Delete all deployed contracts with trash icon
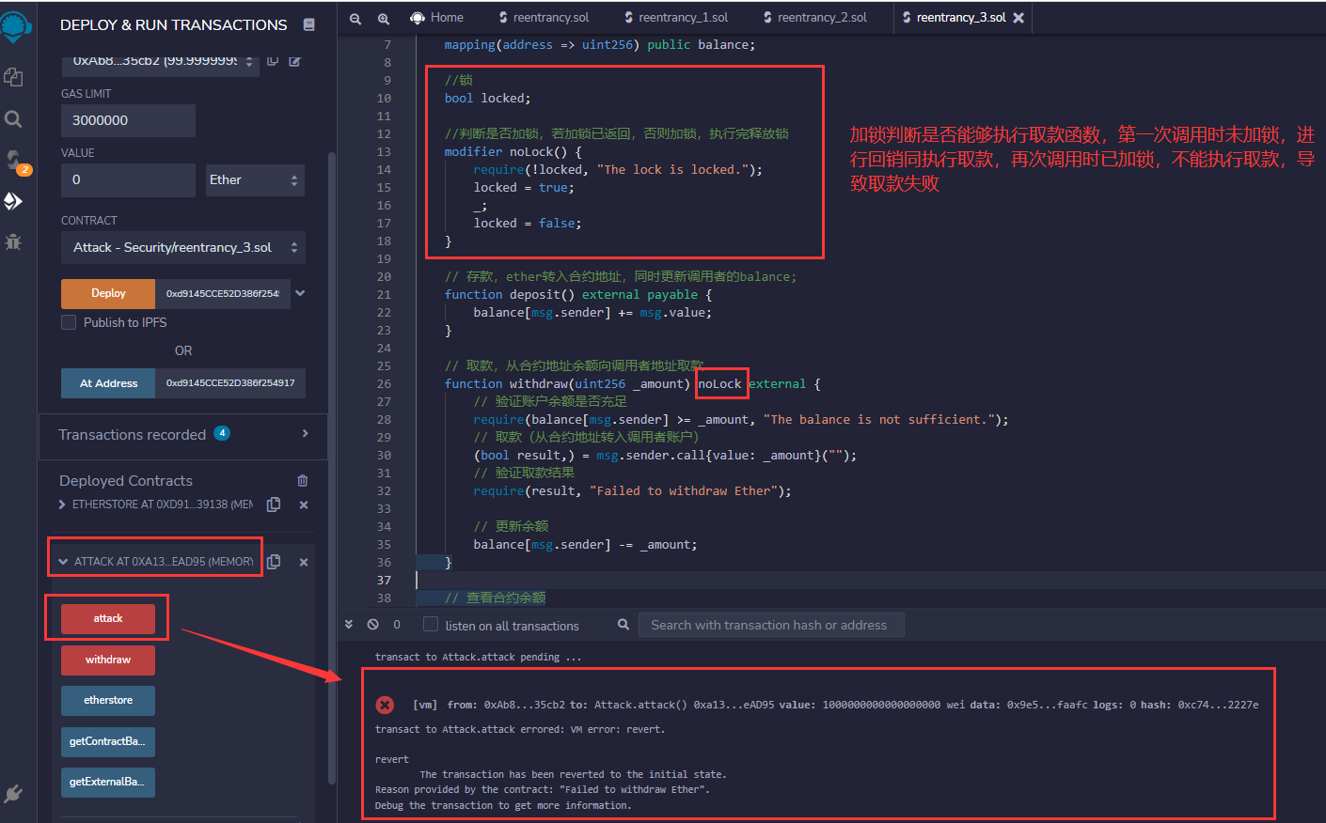This screenshot has height=823, width=1326. point(303,481)
